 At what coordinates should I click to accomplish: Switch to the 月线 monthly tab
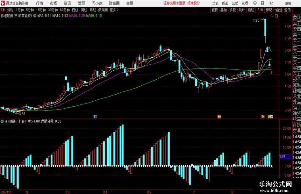pyautogui.click(x=93, y=10)
